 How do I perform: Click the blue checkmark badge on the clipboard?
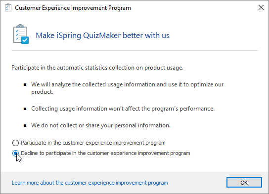[x=25, y=40]
